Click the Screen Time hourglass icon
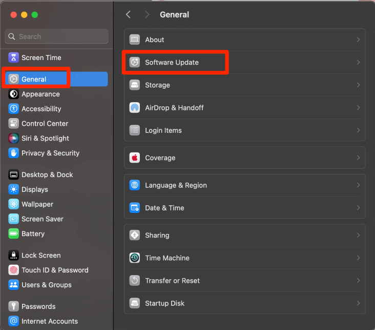Screen dimensions: 375x330 pyautogui.click(x=13, y=57)
